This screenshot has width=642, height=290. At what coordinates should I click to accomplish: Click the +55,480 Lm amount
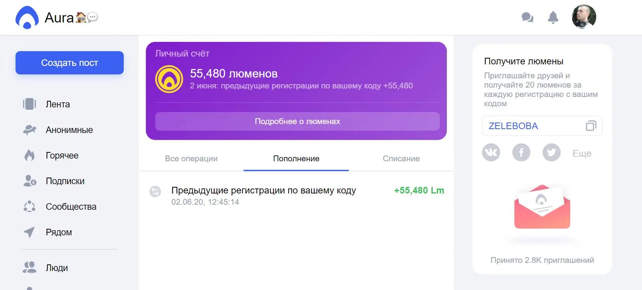pyautogui.click(x=419, y=190)
